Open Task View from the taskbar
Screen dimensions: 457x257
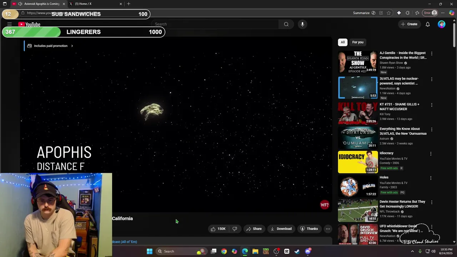214,251
